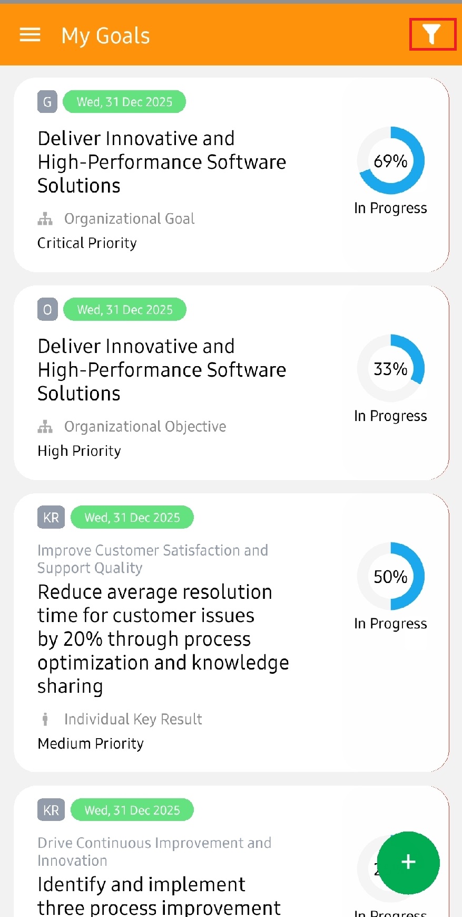Click Improve Customer Satisfaction parent objective text
Viewport: 462px width, 917px height.
153,559
